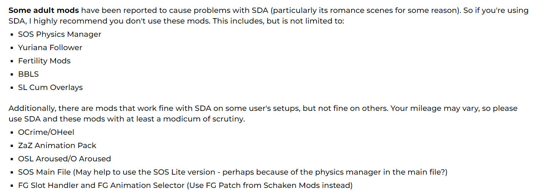This screenshot has width=541, height=194.
Task: Click the bullet beside BBLS
Action: 12,74
